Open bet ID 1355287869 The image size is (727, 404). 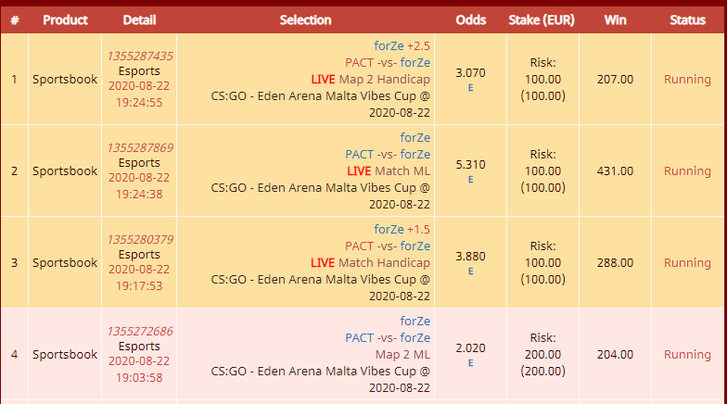[x=140, y=148]
